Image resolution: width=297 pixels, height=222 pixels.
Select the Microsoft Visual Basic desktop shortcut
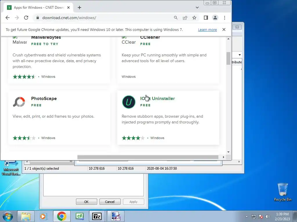click(x=11, y=168)
